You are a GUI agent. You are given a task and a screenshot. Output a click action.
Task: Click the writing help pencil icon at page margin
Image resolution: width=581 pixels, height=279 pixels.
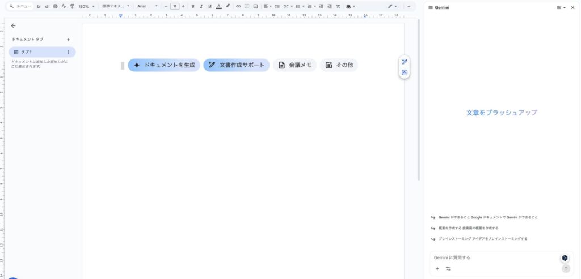pos(404,62)
